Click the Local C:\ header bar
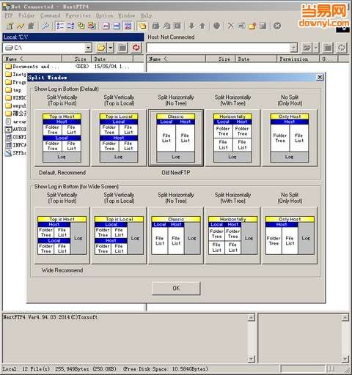Image resolution: width=352 pixels, height=375 pixels. 73,37
